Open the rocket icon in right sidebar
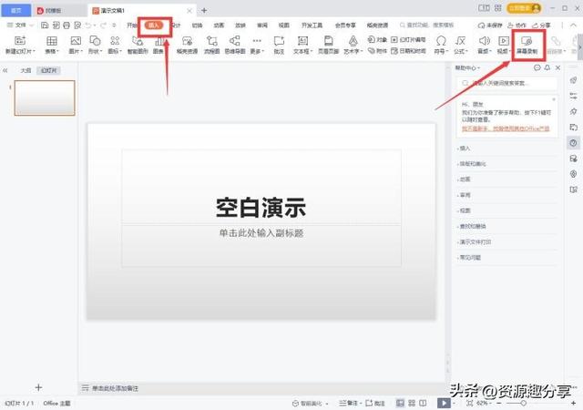 [x=573, y=80]
